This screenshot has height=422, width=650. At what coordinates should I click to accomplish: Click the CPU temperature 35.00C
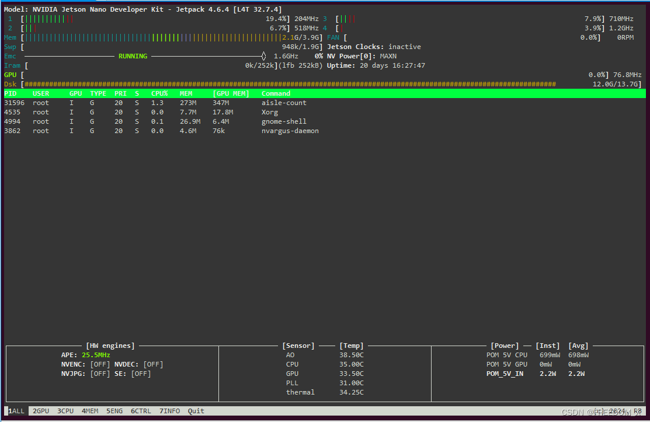351,364
